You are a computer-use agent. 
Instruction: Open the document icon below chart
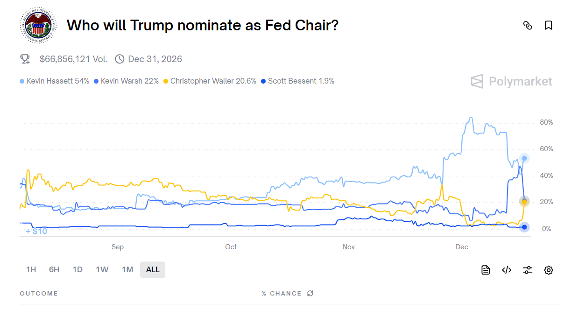[x=486, y=270]
